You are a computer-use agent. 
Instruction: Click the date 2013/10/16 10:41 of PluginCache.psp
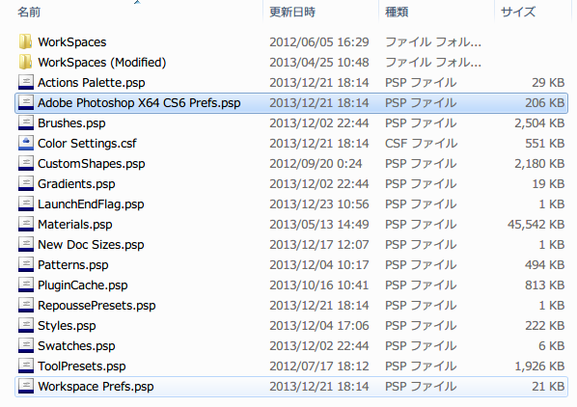[319, 285]
